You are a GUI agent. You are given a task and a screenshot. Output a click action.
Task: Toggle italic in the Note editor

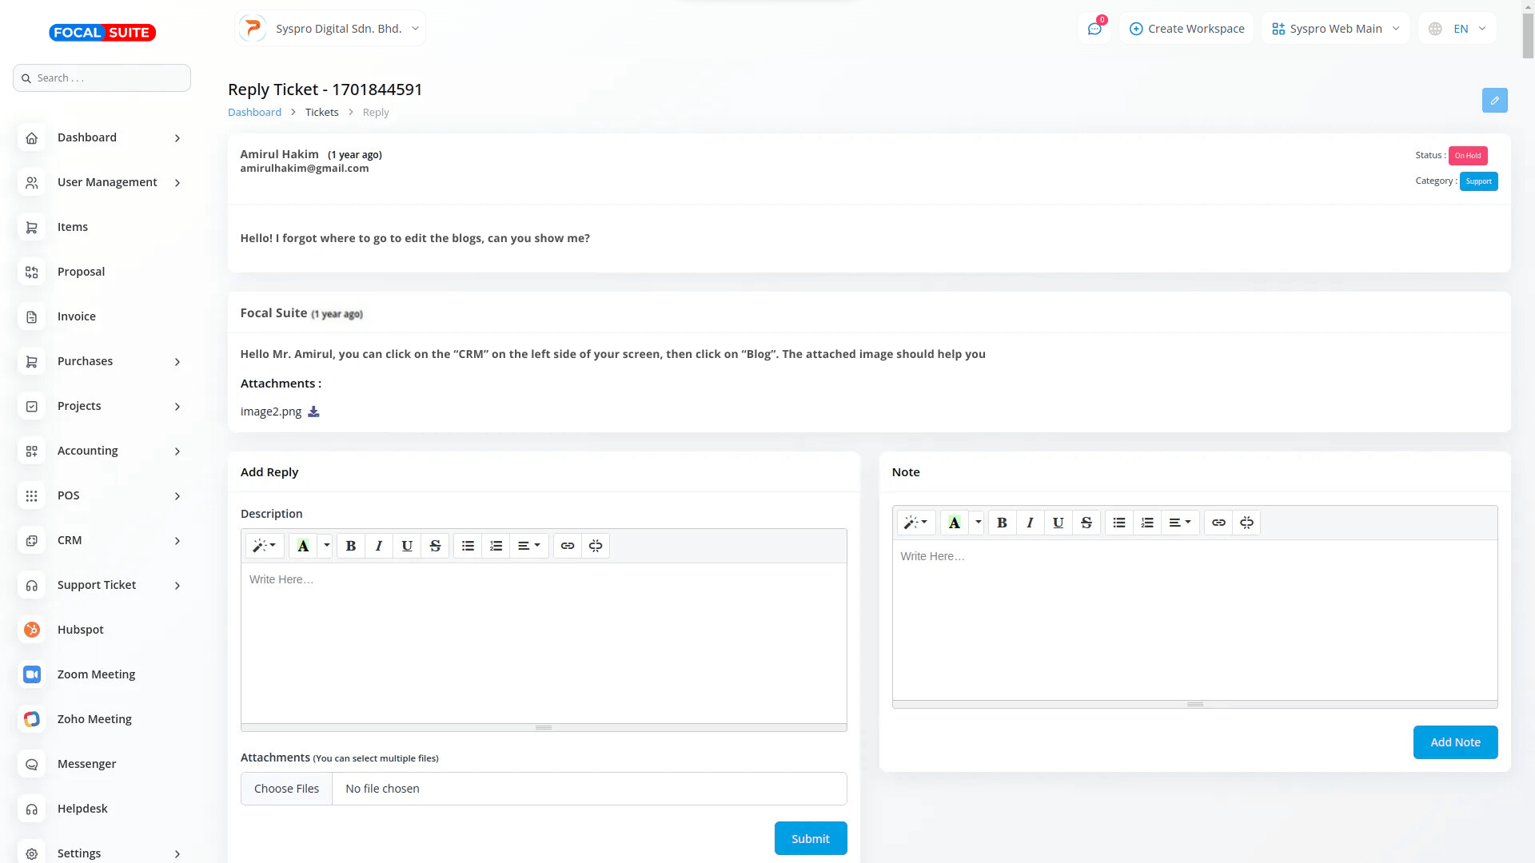point(1030,523)
